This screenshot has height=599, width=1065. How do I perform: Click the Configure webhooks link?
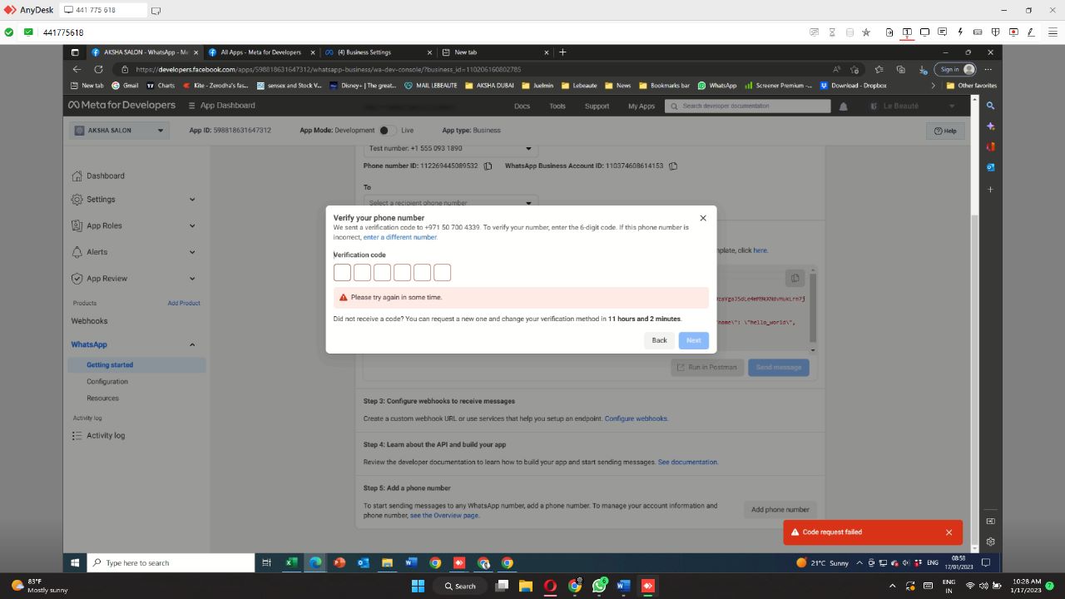tap(637, 418)
